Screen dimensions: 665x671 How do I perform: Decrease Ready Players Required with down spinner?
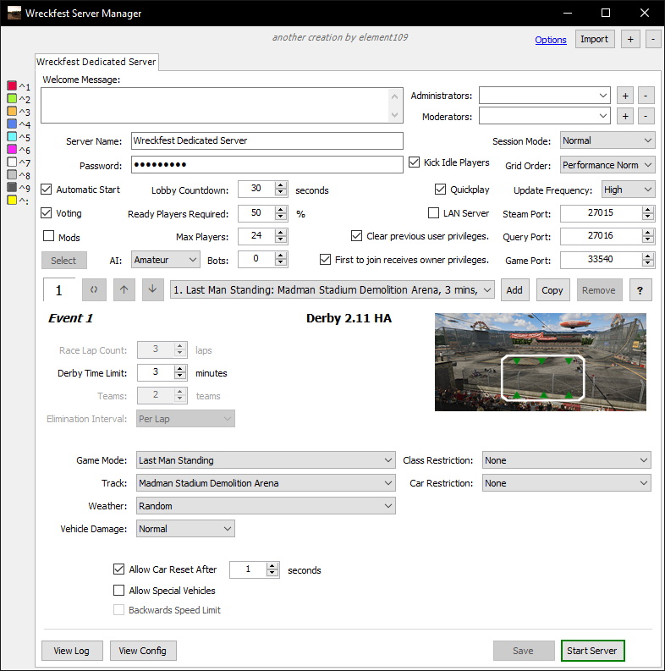pyautogui.click(x=281, y=217)
